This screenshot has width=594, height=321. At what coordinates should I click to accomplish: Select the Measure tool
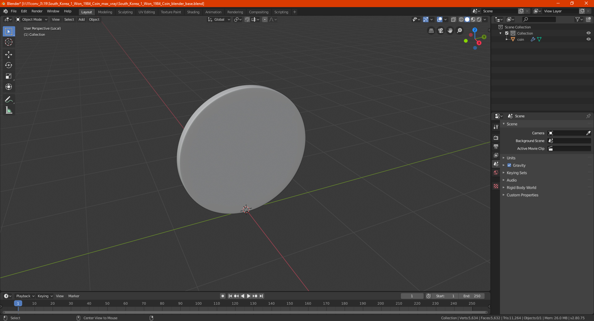9,110
